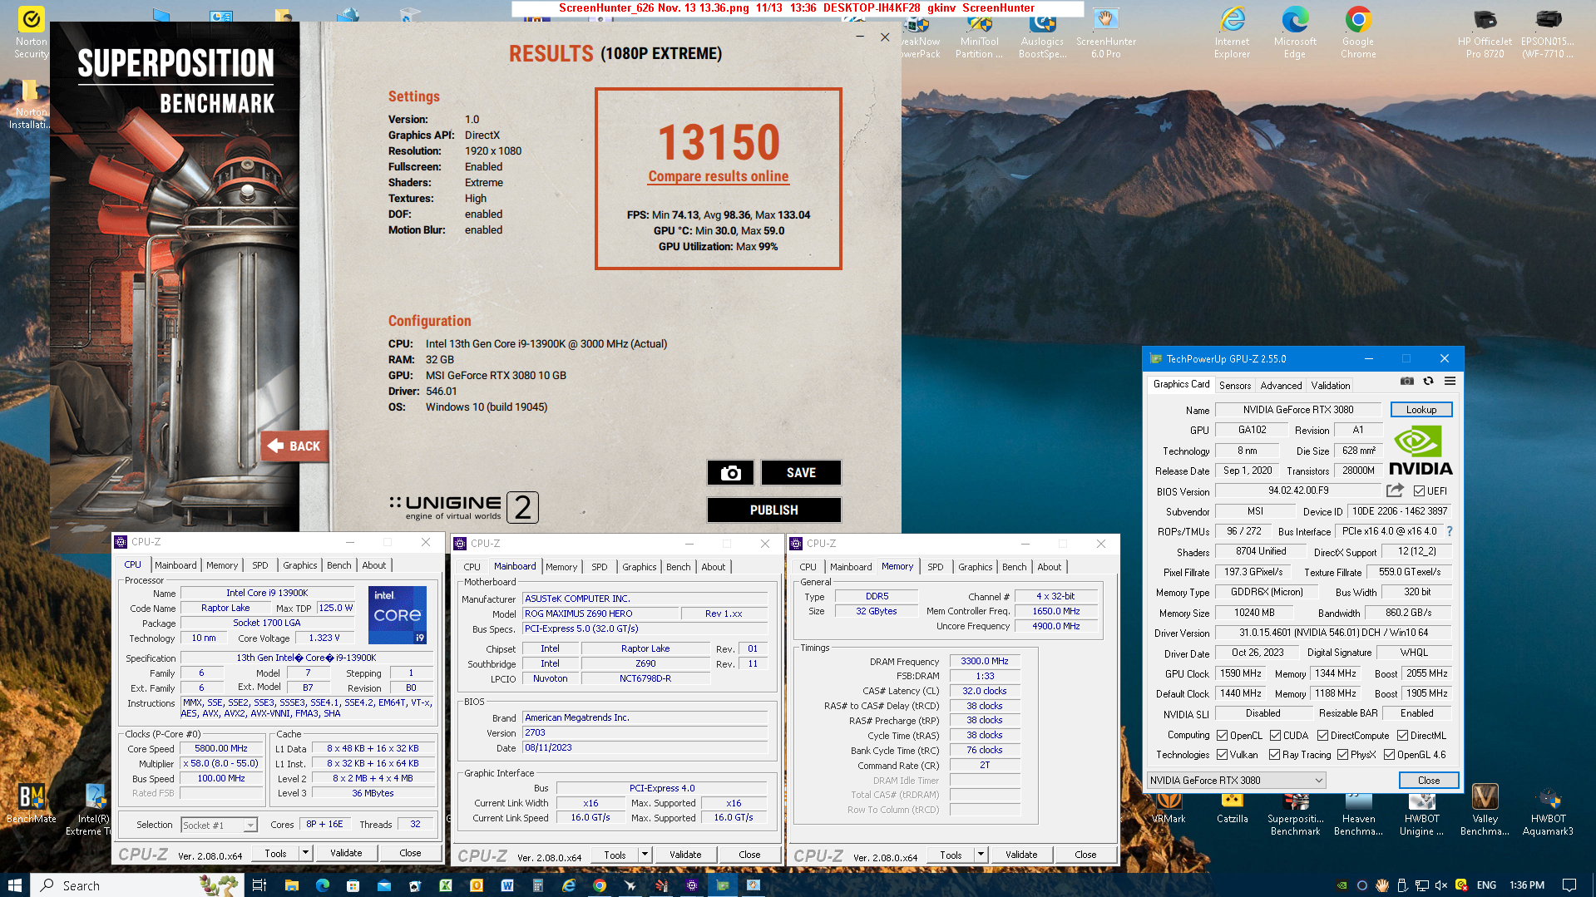Image resolution: width=1596 pixels, height=897 pixels.
Task: Open the HWBOT Unigine desktop icon
Action: point(1421,815)
